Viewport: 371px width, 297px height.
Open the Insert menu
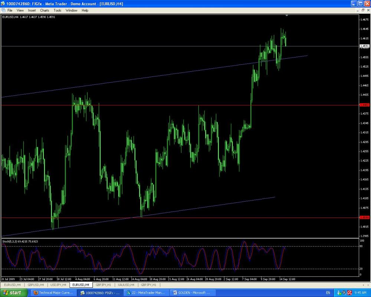[32, 10]
